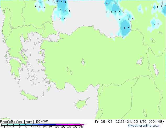Click the legend label '50'

pos(81,127)
